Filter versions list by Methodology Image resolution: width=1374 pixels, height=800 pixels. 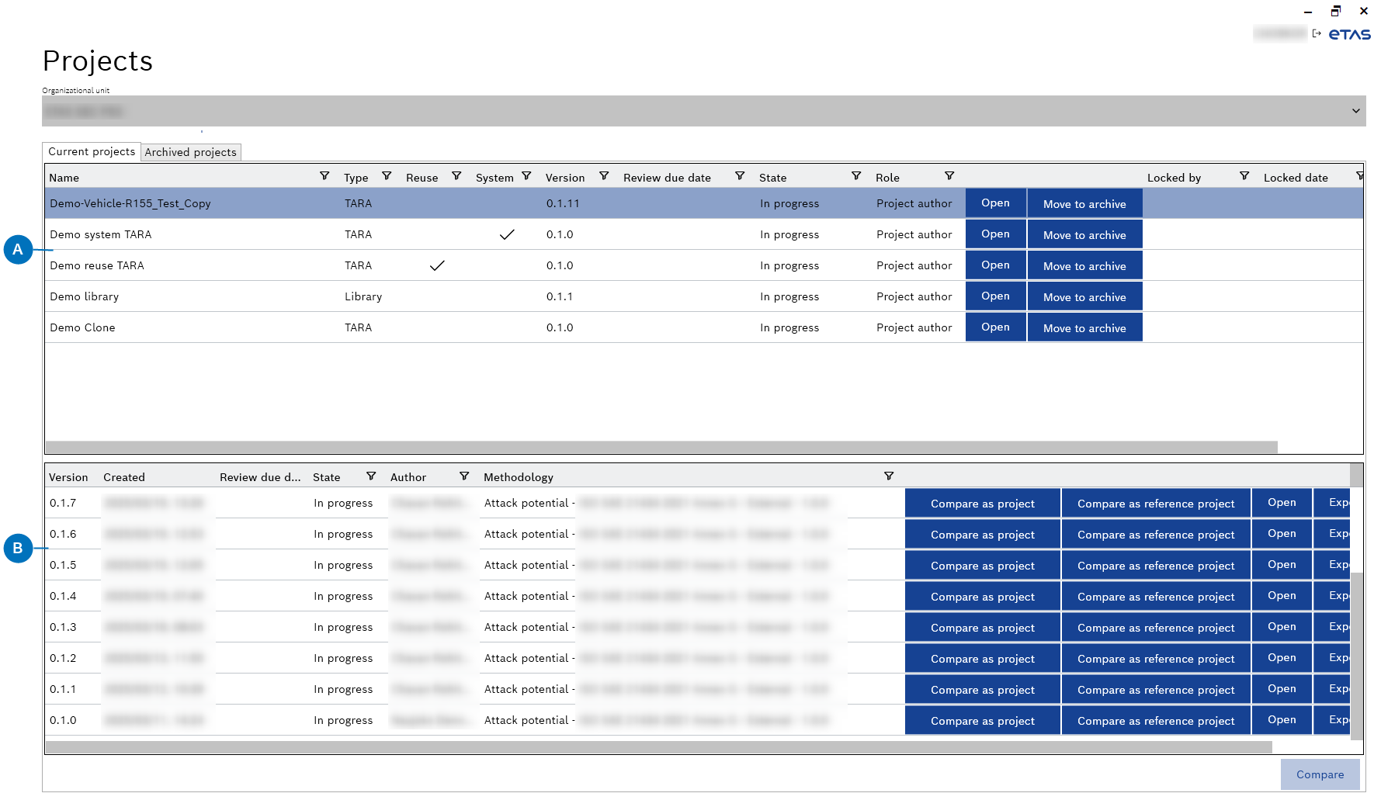(x=889, y=476)
